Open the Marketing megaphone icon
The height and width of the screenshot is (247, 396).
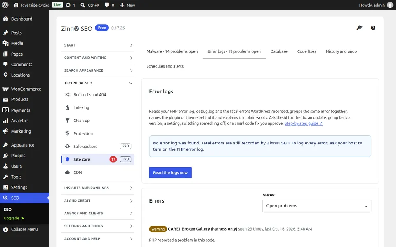pyautogui.click(x=5, y=131)
